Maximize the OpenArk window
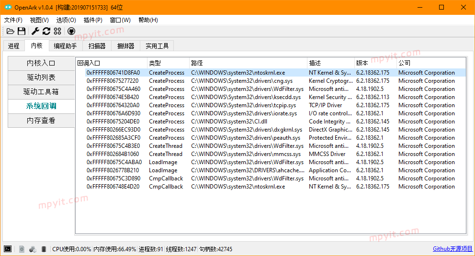This screenshot has height=256, width=475. (x=441, y=7)
